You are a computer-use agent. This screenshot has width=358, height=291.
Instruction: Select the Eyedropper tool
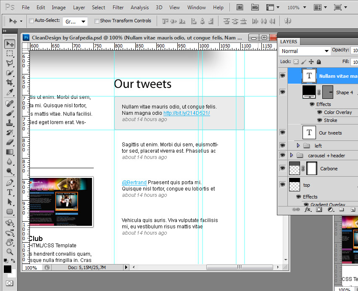click(10, 92)
